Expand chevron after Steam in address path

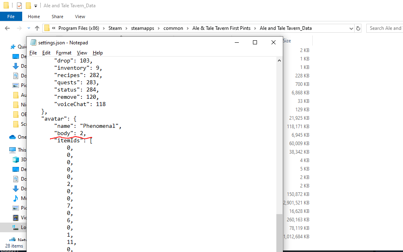126,28
